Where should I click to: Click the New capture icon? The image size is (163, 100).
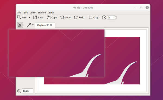pyautogui.click(x=19, y=17)
